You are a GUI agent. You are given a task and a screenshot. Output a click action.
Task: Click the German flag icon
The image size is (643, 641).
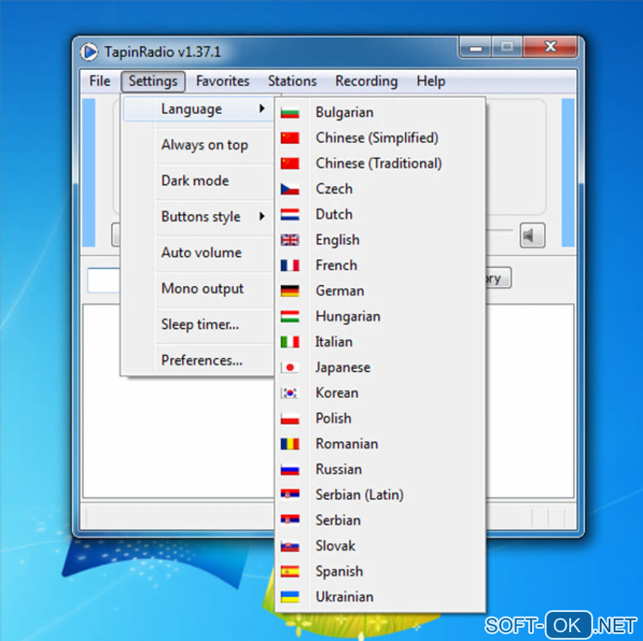click(x=290, y=291)
